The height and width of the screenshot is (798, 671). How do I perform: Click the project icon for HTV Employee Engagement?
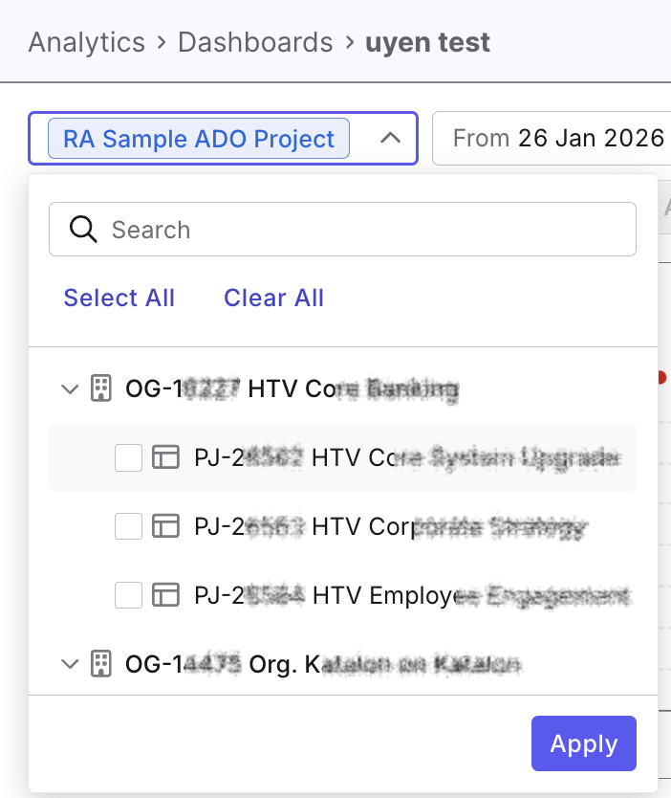pos(166,595)
